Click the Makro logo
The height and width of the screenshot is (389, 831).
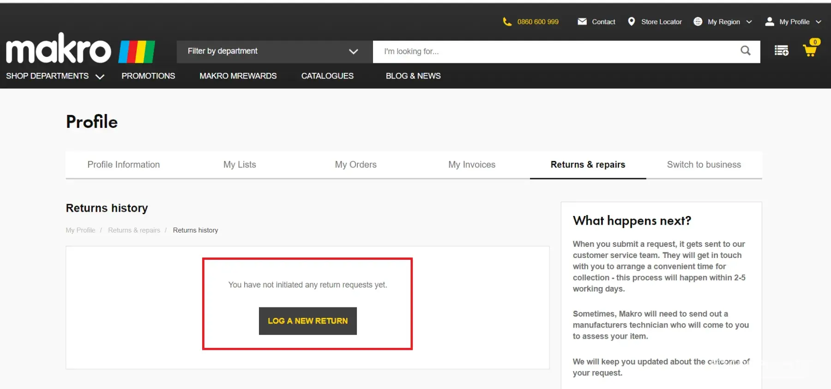pos(80,49)
